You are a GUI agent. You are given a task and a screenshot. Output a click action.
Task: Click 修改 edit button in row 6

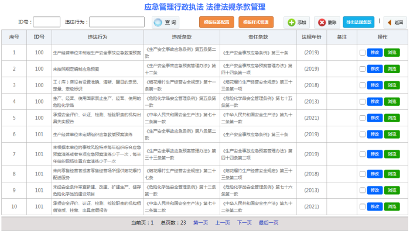[x=375, y=134]
